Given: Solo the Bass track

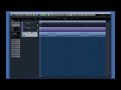Looking at the screenshot, I should (x=25, y=32).
